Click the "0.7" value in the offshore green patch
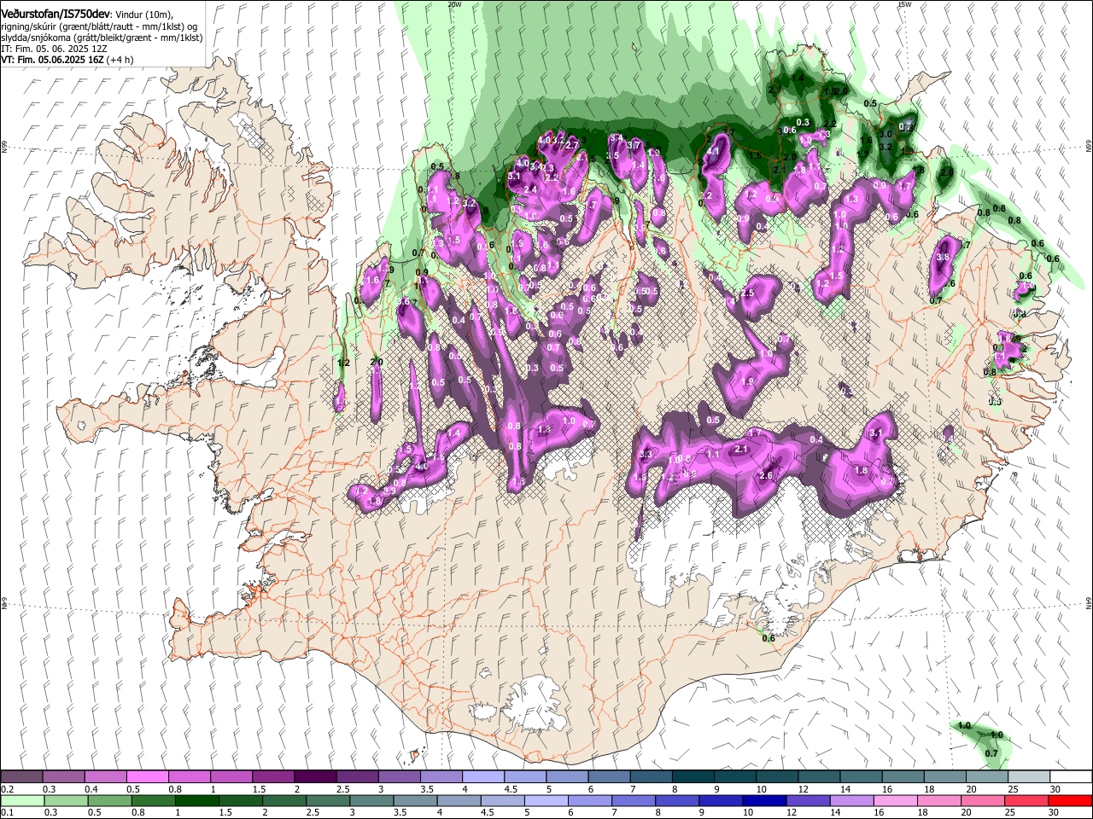This screenshot has height=819, width=1093. [991, 753]
